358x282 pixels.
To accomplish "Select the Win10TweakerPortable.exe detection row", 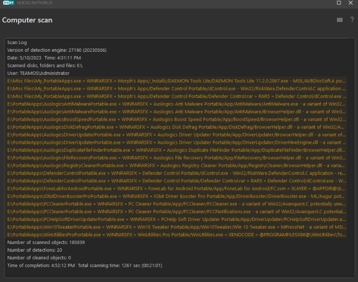I will tap(177, 227).
